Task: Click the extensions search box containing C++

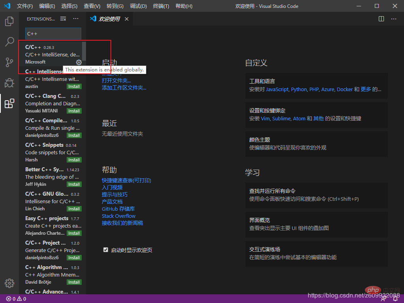Action: pos(53,34)
